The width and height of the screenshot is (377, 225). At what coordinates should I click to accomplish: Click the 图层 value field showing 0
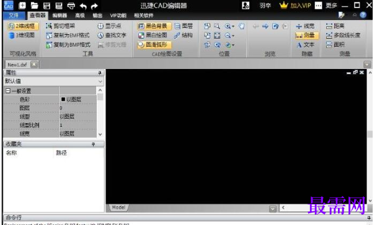tap(78, 108)
